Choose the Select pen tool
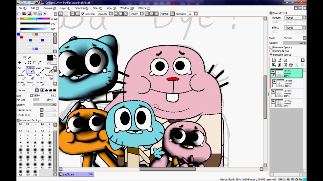 coord(39,77)
